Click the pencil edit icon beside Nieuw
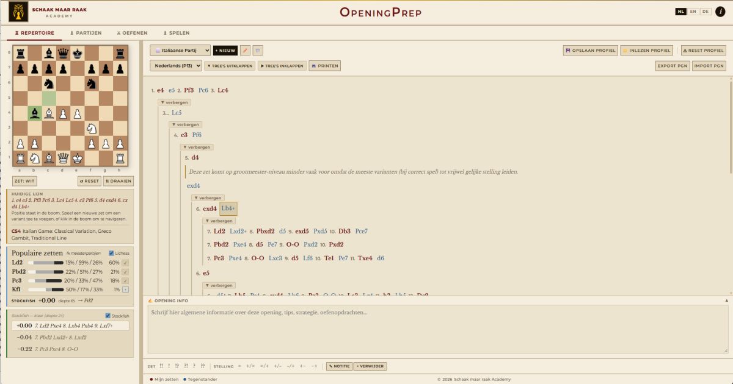Screen dimensions: 733x384 (245, 51)
